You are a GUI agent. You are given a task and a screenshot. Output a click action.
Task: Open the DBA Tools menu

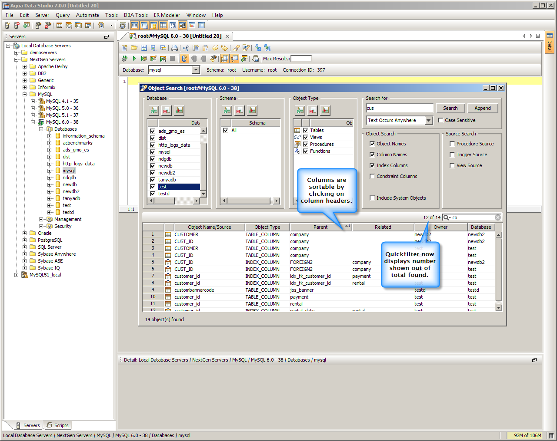point(136,15)
